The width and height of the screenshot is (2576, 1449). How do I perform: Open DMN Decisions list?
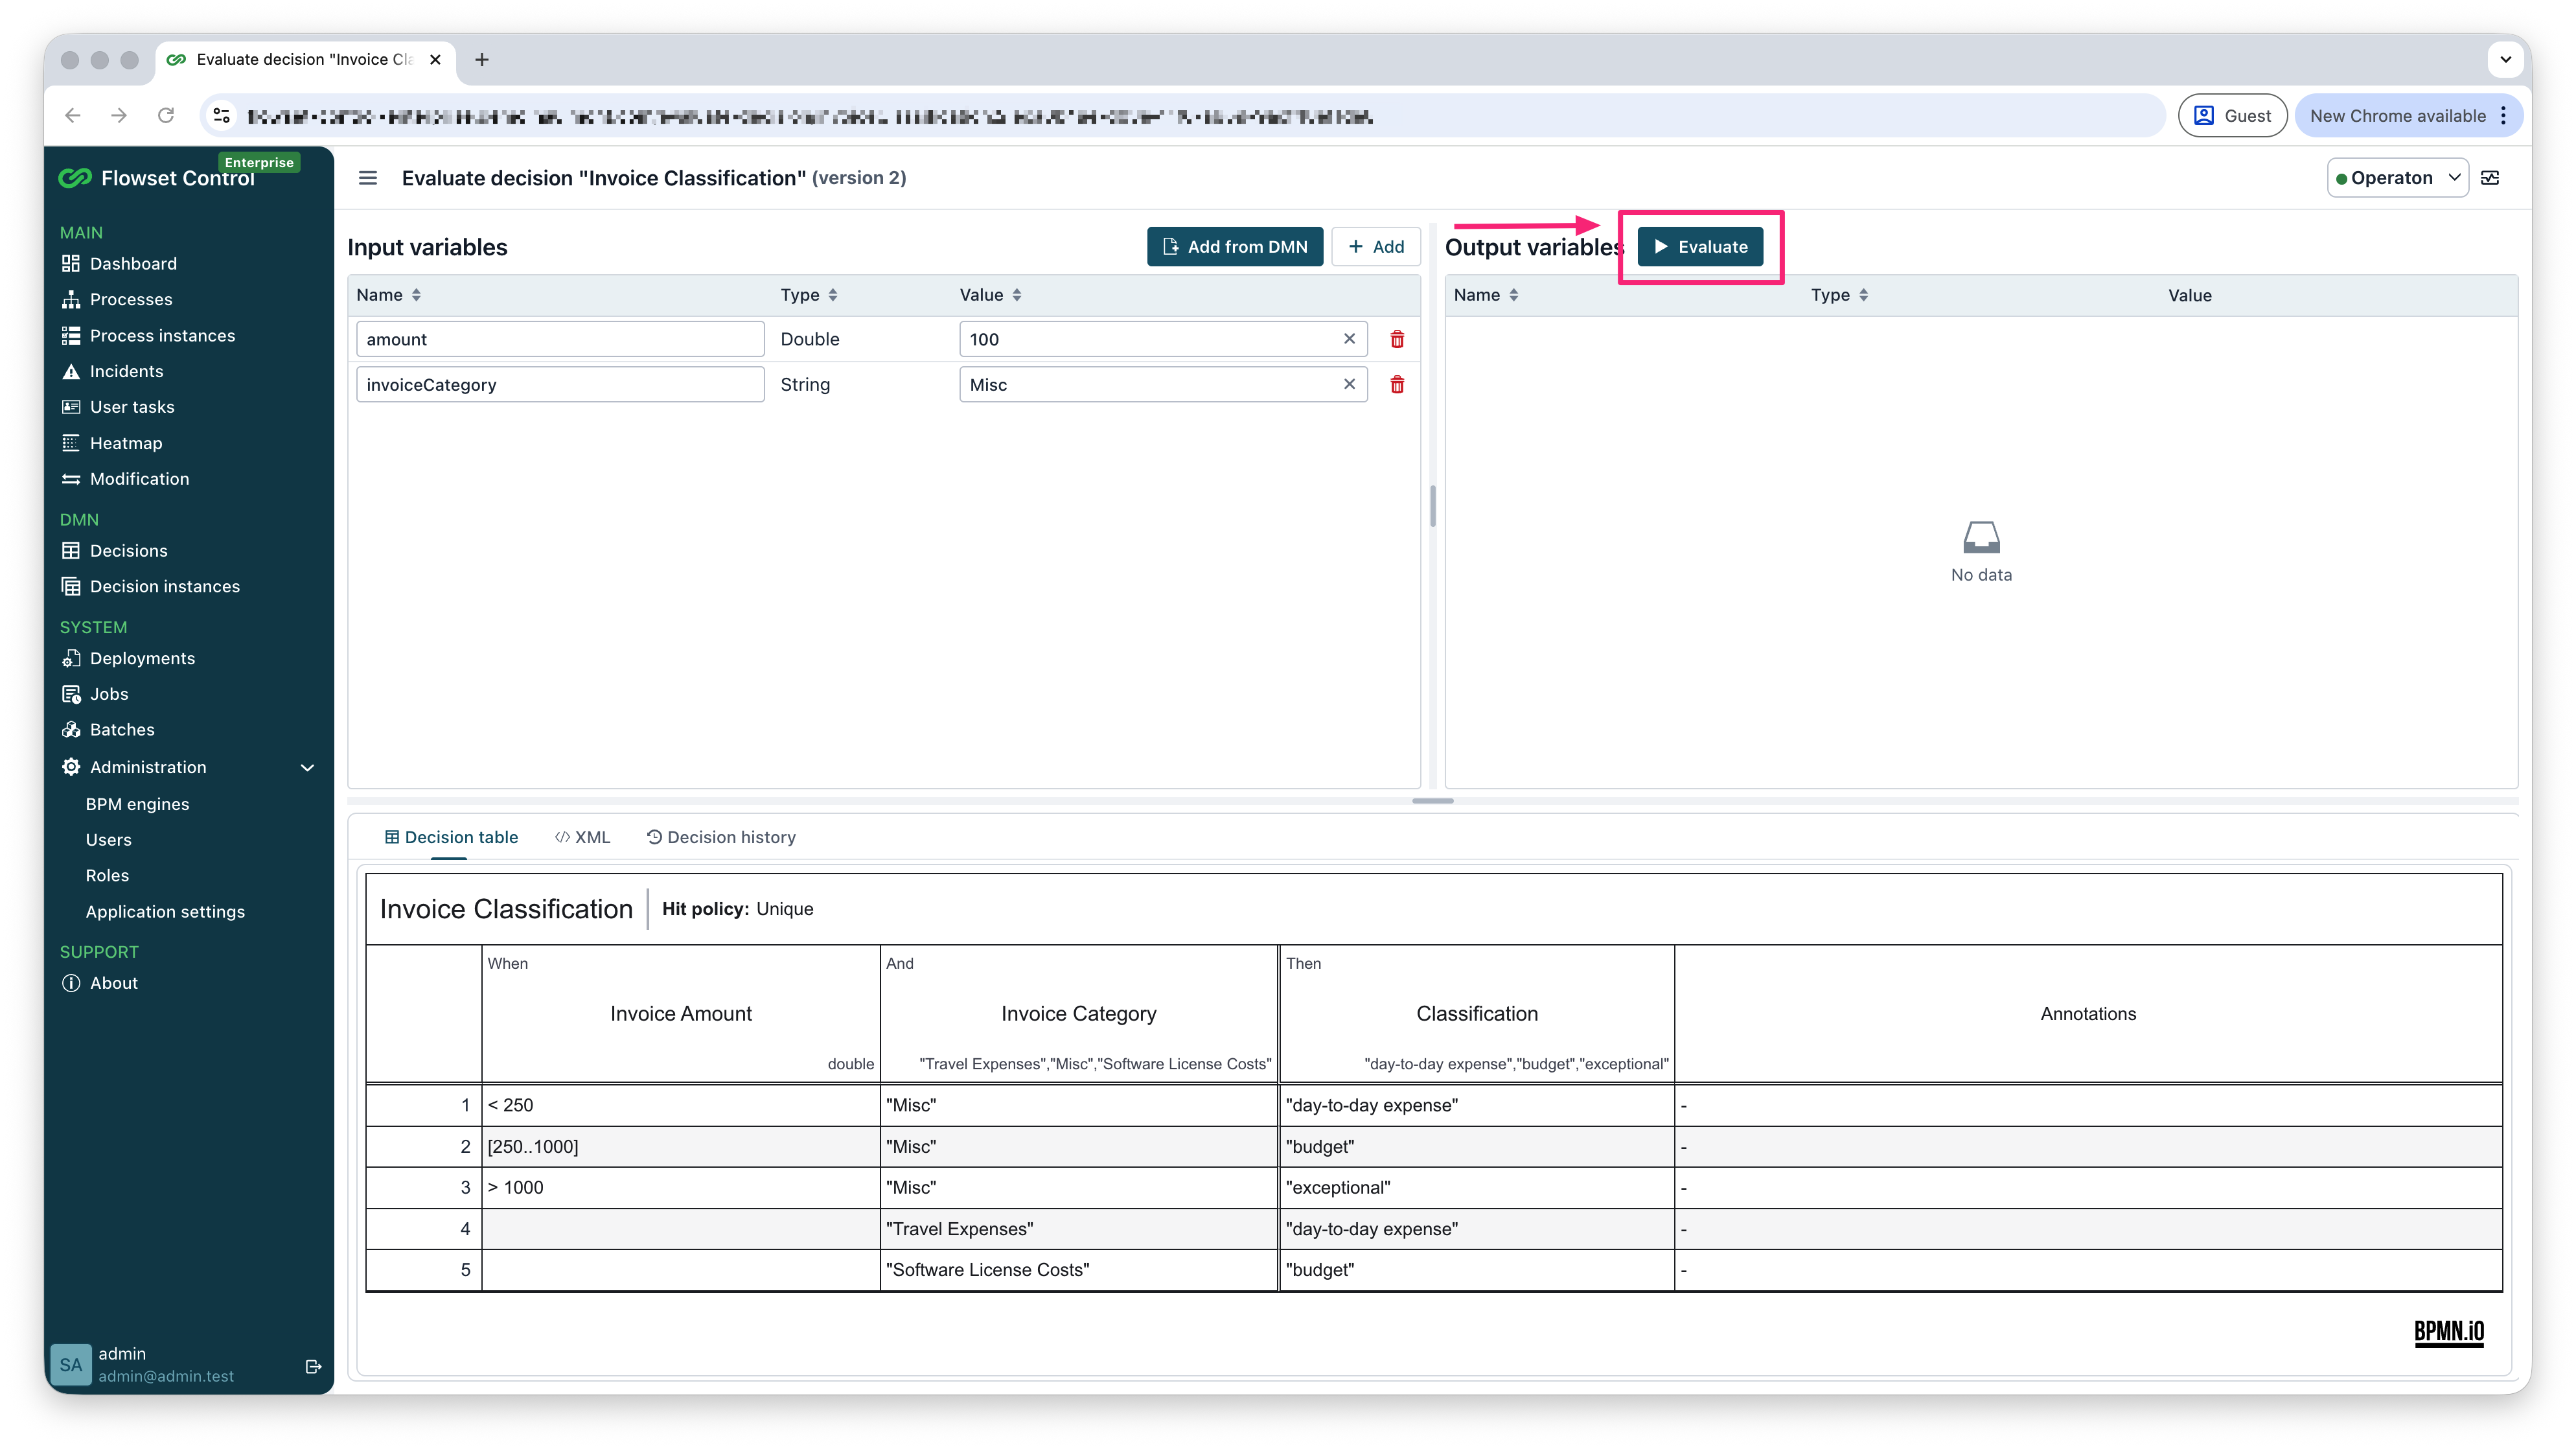pos(128,551)
